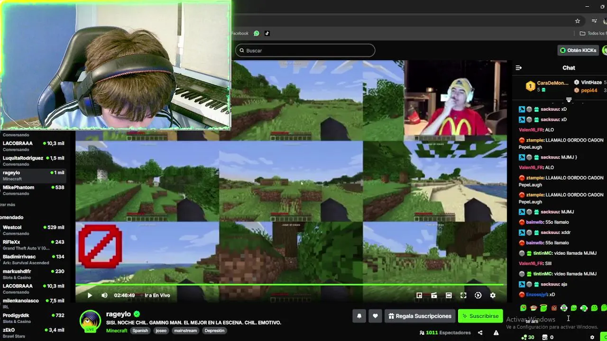This screenshot has height=341, width=607.
Task: Share the stream via share icon
Action: [480, 332]
